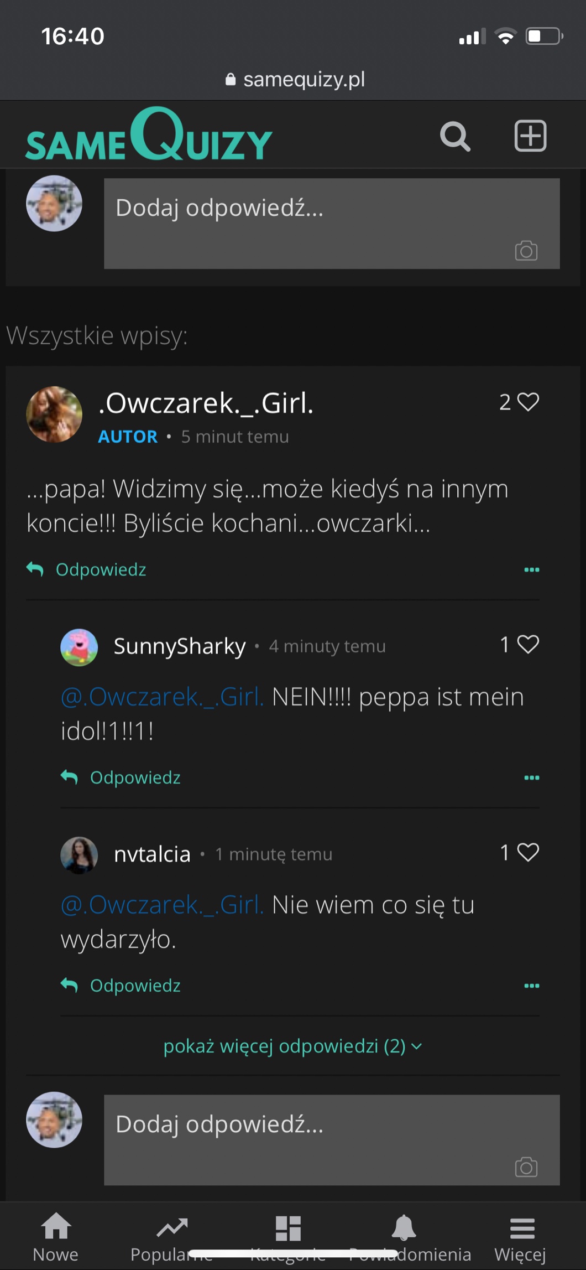Viewport: 586px width, 1270px height.
Task: Open options dots on nvtalcia's reply
Action: click(x=531, y=986)
